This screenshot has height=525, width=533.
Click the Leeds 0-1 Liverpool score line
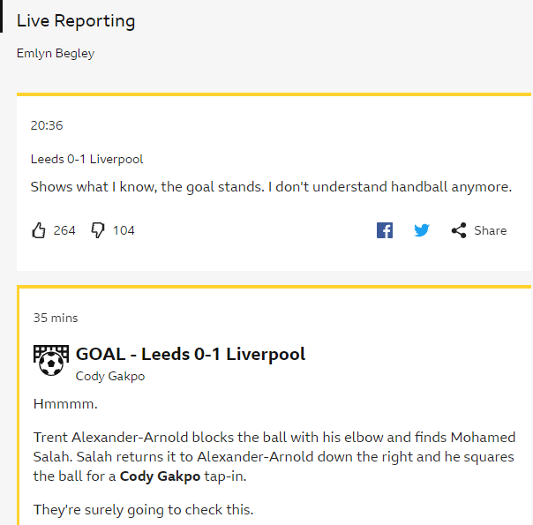click(x=86, y=159)
